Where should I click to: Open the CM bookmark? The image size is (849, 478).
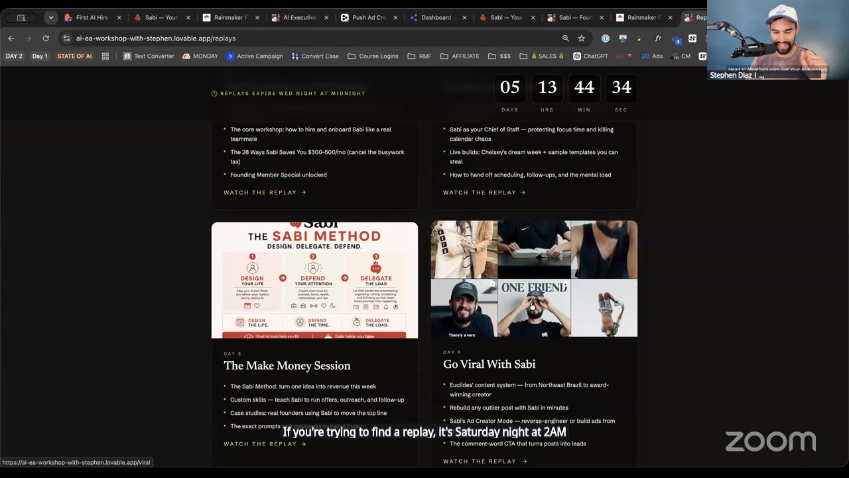(681, 56)
